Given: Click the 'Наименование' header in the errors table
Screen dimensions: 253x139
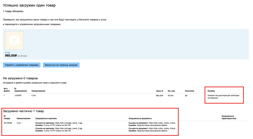Looking at the screenshot, I should (x=38, y=91).
